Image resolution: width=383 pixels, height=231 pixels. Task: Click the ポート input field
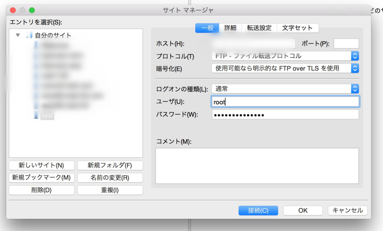(346, 43)
